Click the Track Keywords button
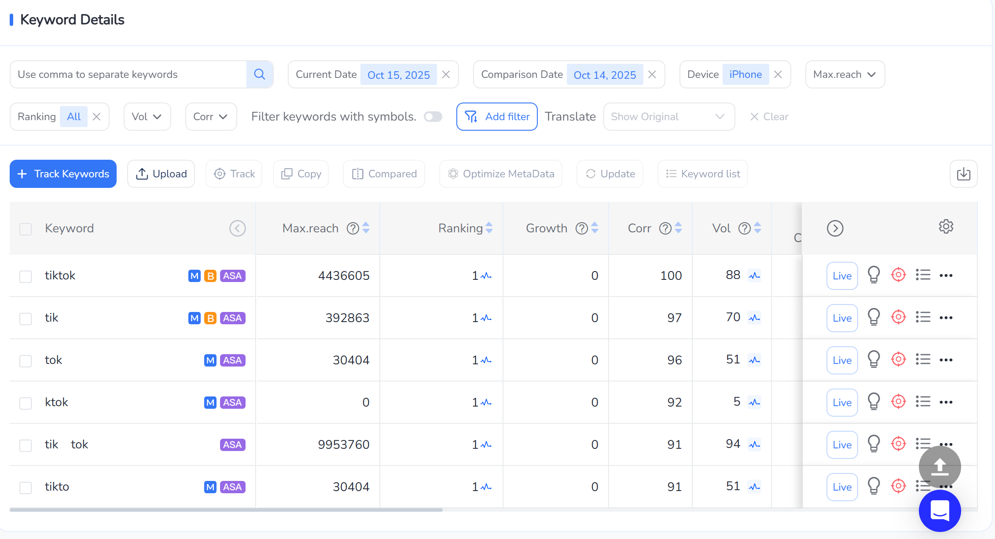Viewport: 995px width, 539px height. point(63,174)
